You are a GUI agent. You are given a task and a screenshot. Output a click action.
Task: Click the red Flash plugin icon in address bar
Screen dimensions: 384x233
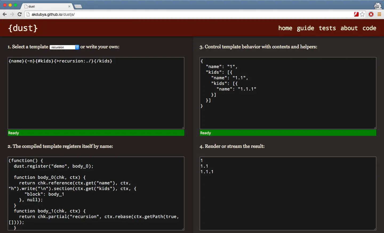pyautogui.click(x=356, y=14)
